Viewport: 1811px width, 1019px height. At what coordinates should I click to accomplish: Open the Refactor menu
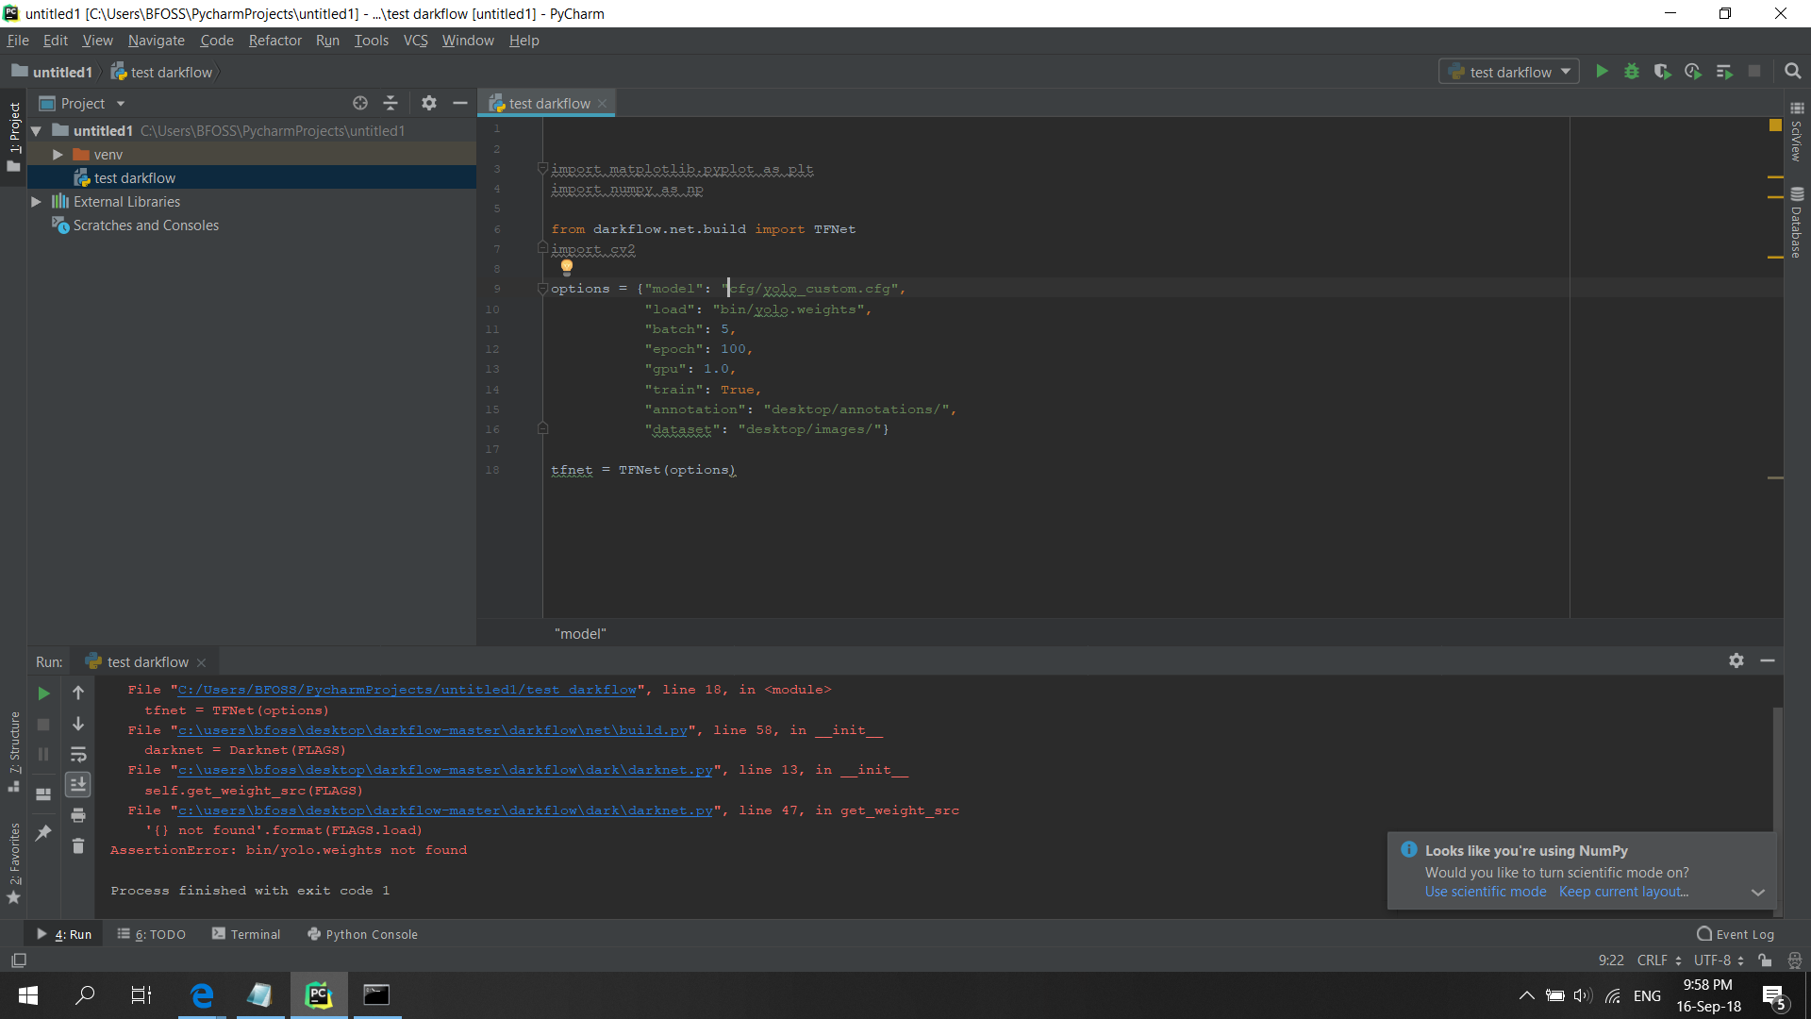pyautogui.click(x=274, y=41)
